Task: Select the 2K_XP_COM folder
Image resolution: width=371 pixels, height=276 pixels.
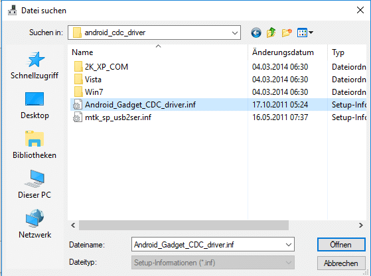Action: point(106,67)
